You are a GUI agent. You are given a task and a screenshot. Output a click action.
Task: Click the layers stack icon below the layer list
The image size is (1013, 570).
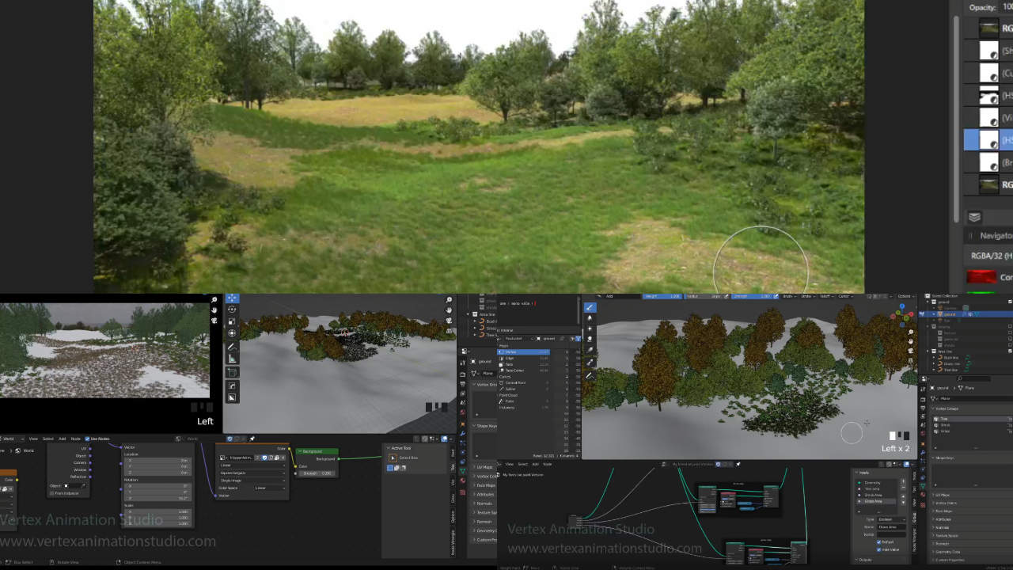click(x=974, y=217)
